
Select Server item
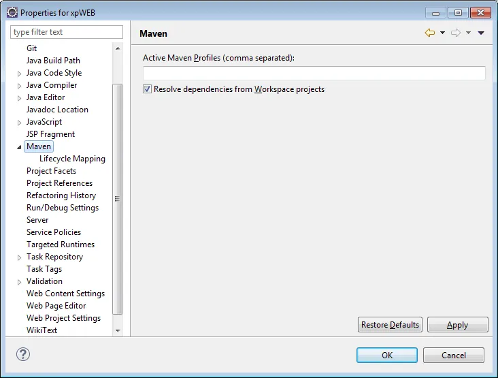point(37,220)
